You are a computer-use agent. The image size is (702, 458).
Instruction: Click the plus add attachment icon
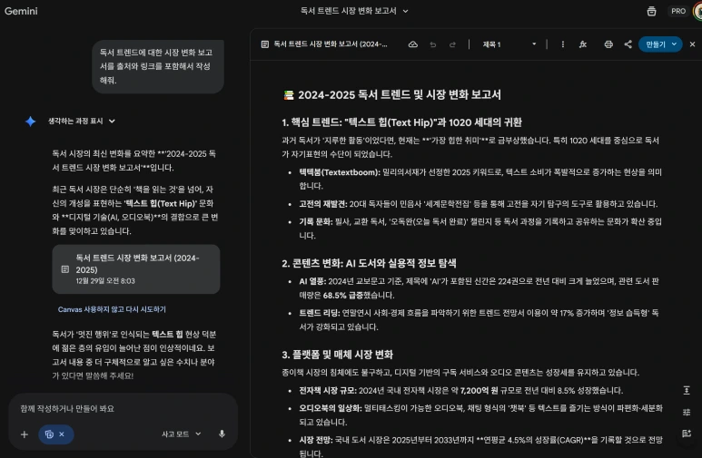pos(25,434)
